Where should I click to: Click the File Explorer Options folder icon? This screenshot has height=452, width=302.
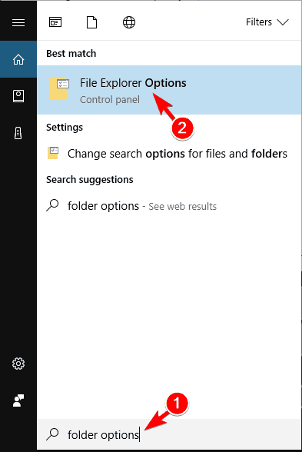[x=59, y=88]
